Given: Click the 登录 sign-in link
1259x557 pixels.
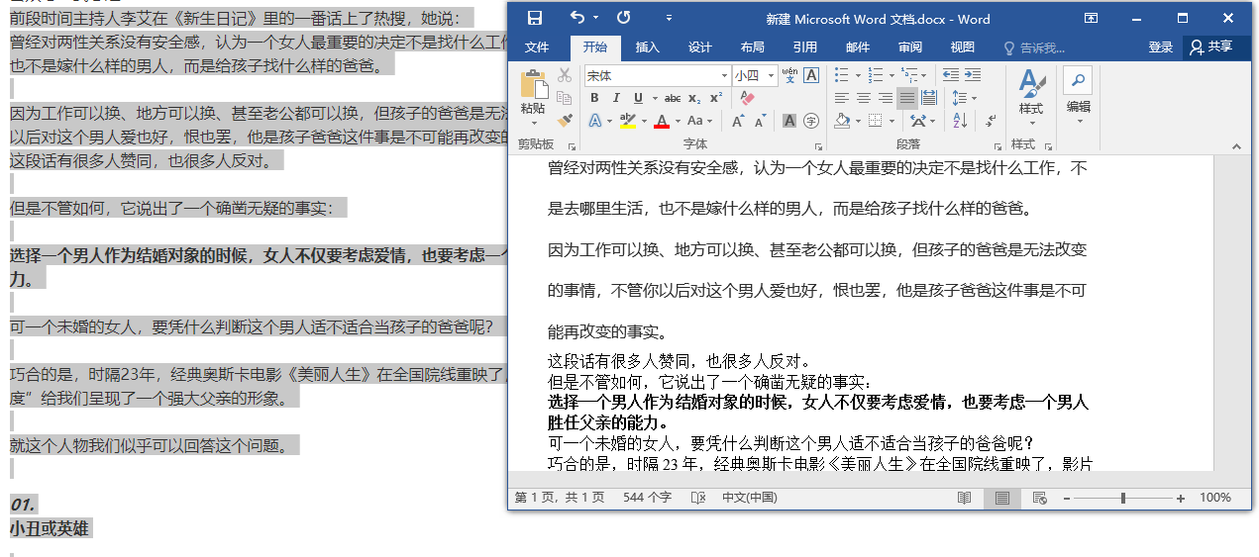Looking at the screenshot, I should pos(1161,47).
